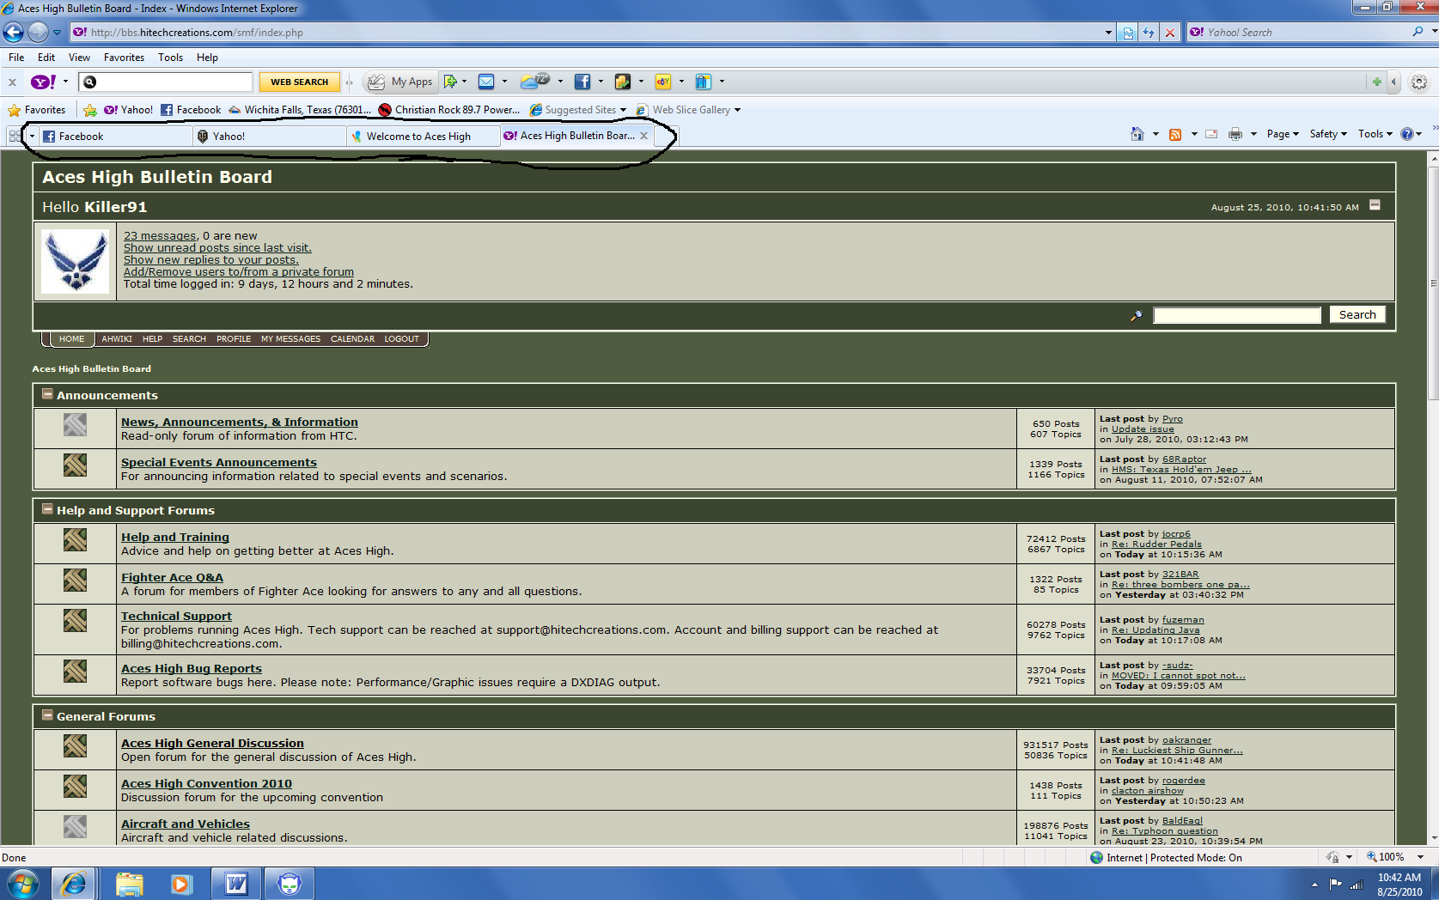
Task: Open the Tools dropdown in command bar
Action: [x=1375, y=134]
